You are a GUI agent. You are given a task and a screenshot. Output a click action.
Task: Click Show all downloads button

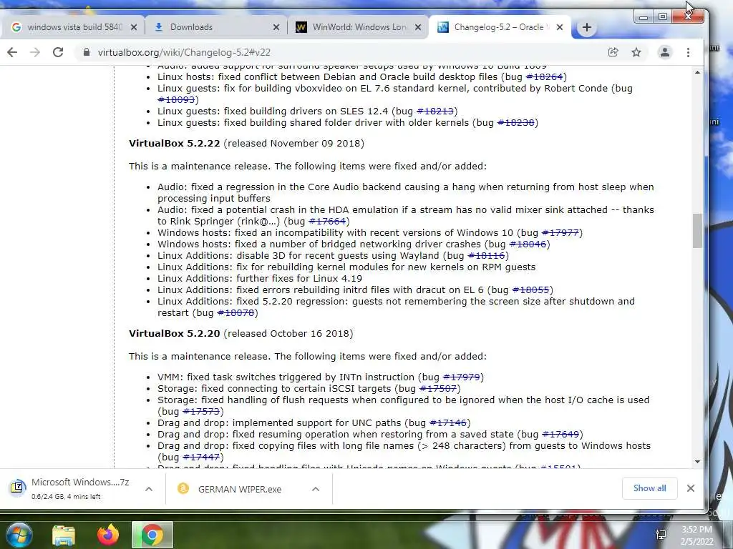click(x=650, y=488)
